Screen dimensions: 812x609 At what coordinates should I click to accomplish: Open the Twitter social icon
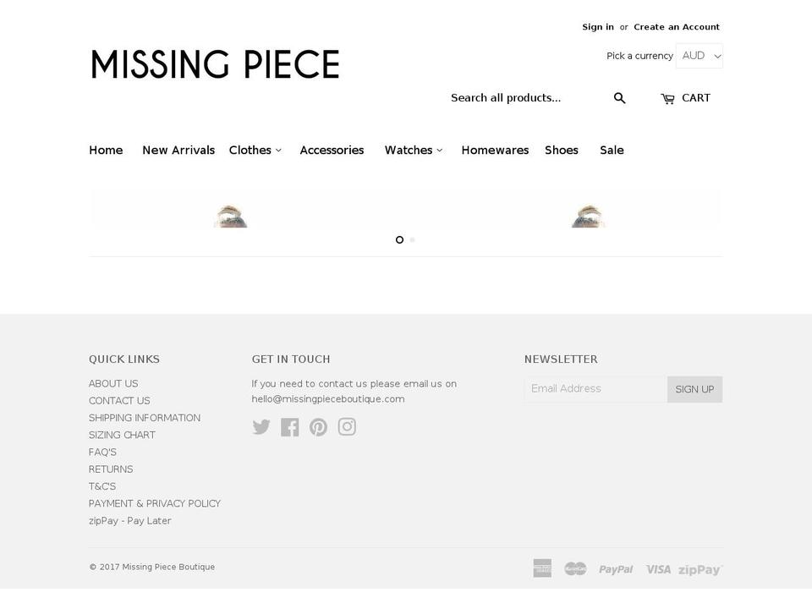(261, 427)
